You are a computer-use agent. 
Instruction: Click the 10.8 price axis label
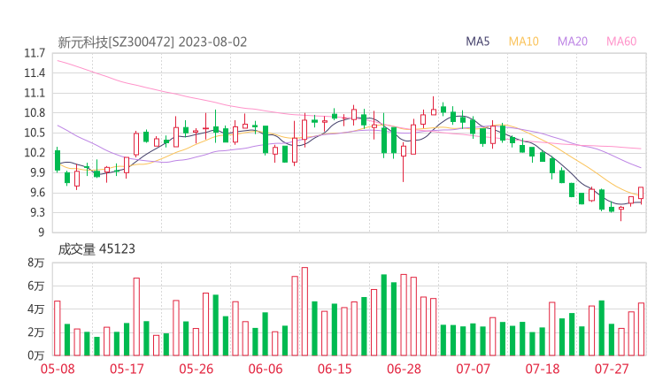click(35, 113)
